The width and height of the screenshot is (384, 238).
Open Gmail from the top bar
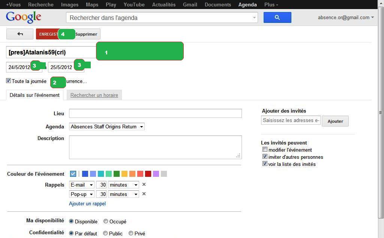pyautogui.click(x=190, y=5)
